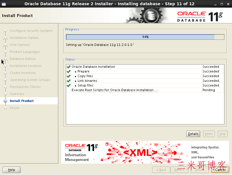Select Install Product step in sidebar
The height and width of the screenshot is (175, 232).
[22, 101]
